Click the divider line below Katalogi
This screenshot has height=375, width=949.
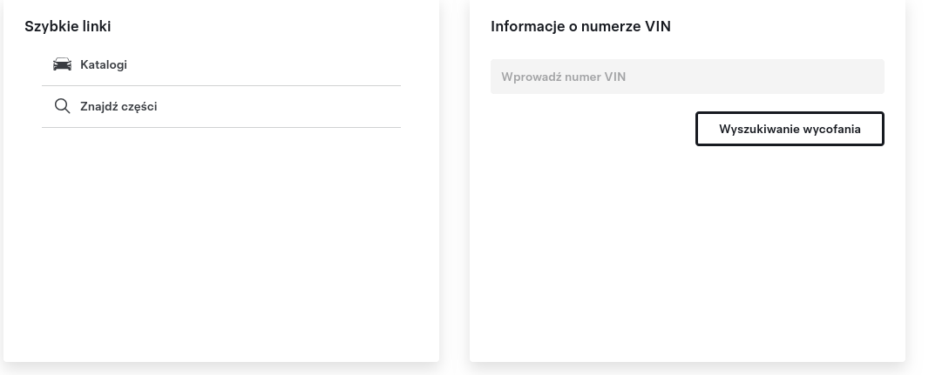(220, 86)
